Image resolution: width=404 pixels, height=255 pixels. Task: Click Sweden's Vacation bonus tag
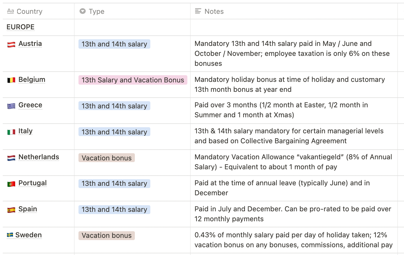[x=106, y=235]
